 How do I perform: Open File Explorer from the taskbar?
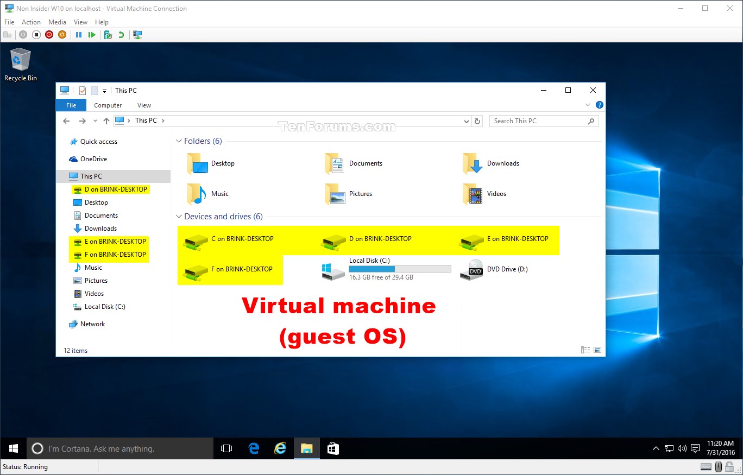(x=306, y=448)
